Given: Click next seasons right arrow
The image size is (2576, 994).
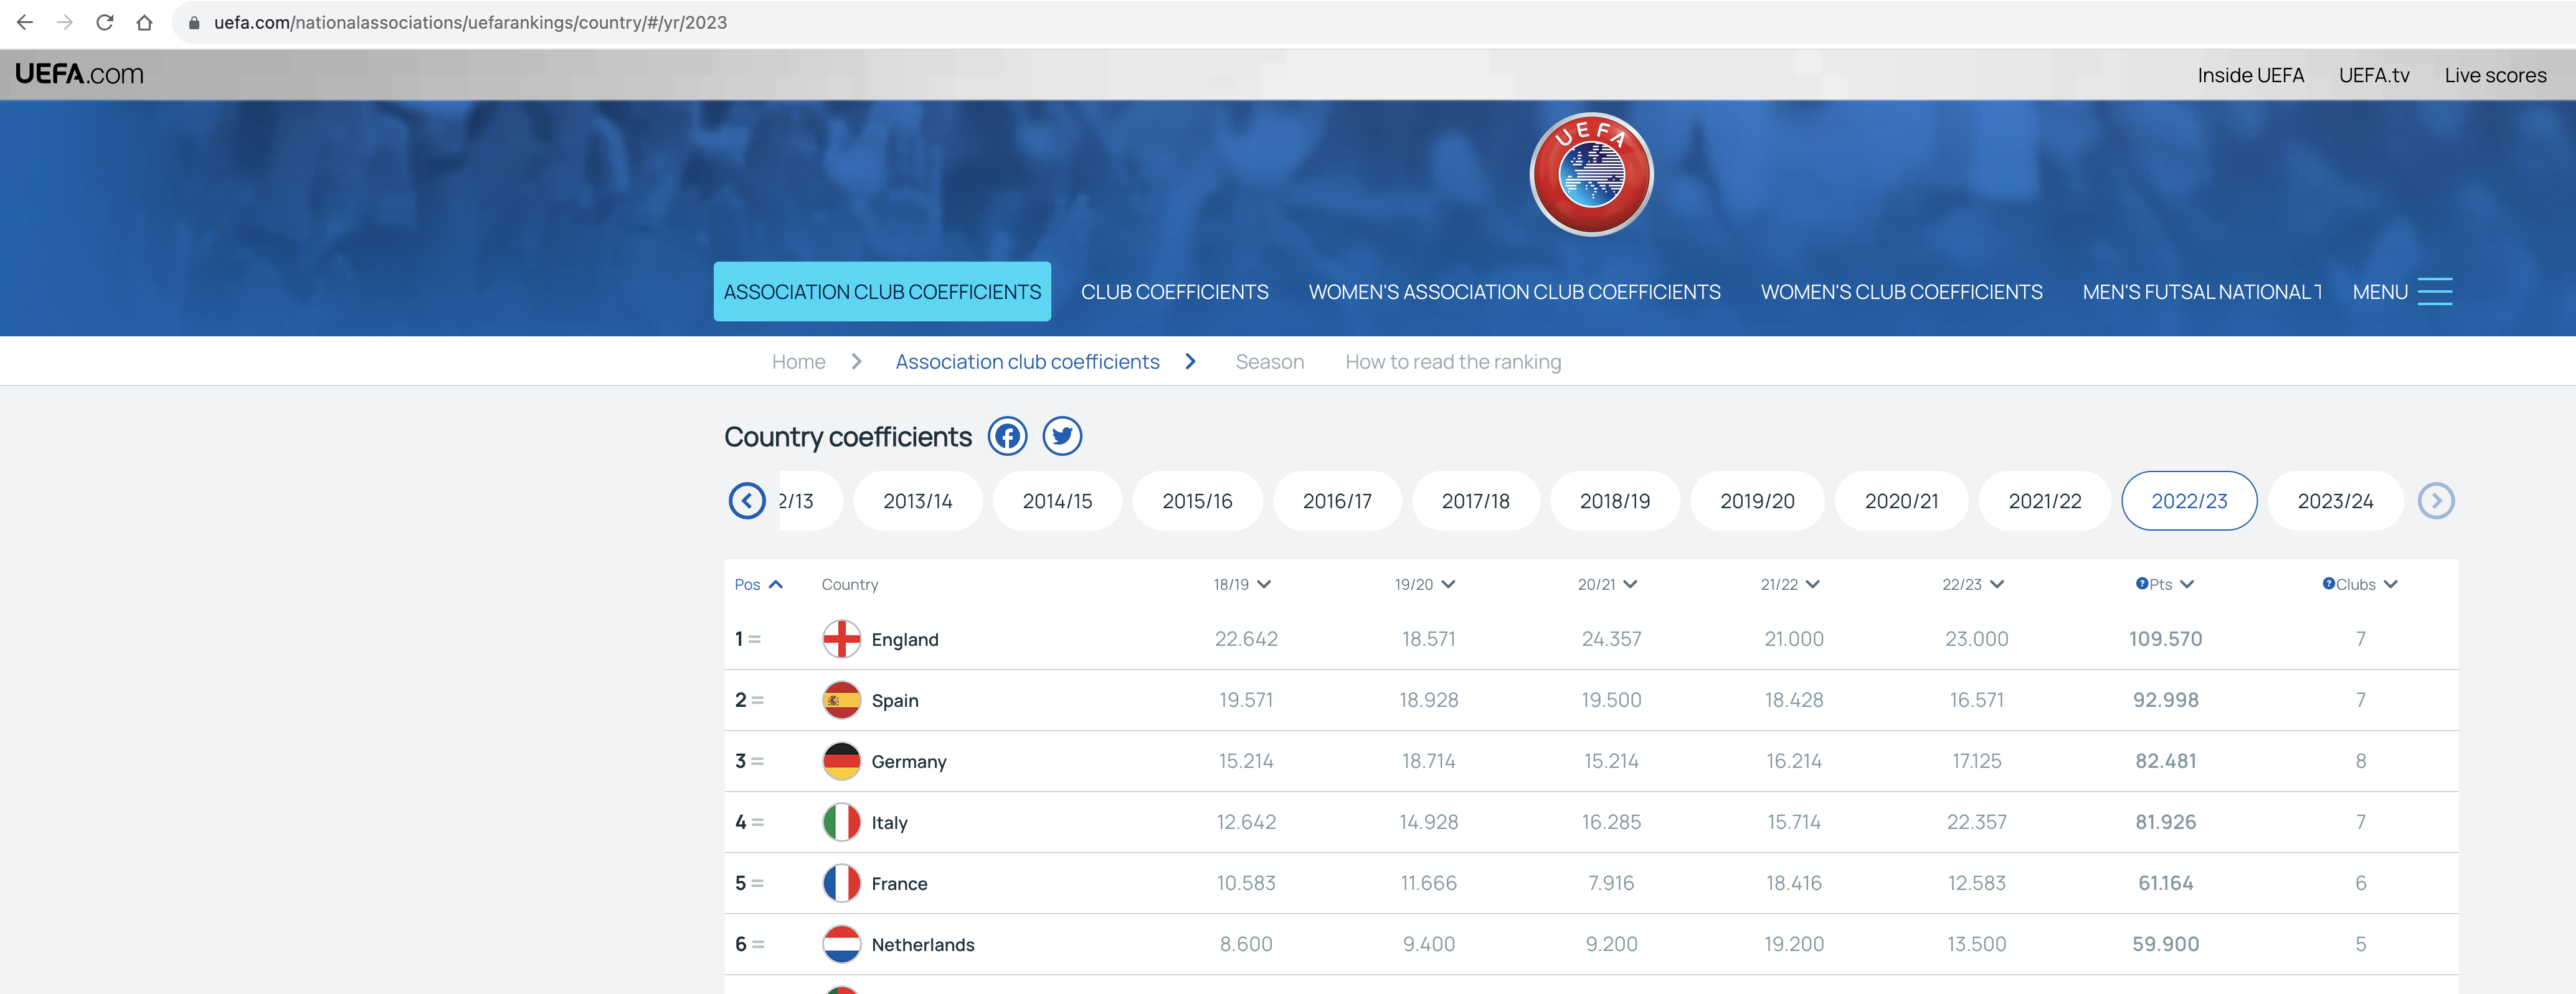Looking at the screenshot, I should (2436, 501).
